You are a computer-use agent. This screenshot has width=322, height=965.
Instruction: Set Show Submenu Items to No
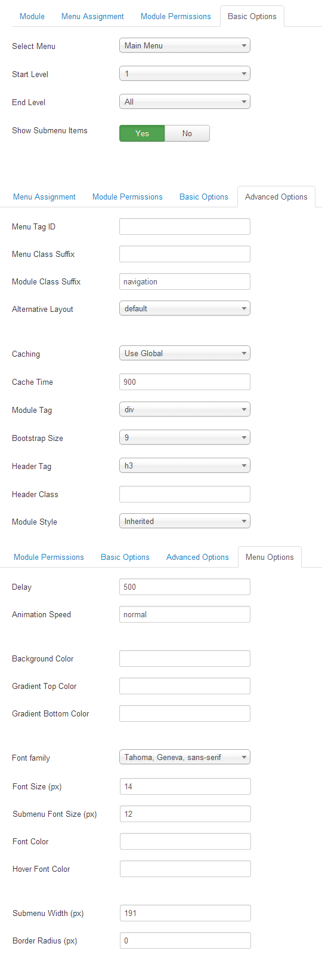coord(187,133)
